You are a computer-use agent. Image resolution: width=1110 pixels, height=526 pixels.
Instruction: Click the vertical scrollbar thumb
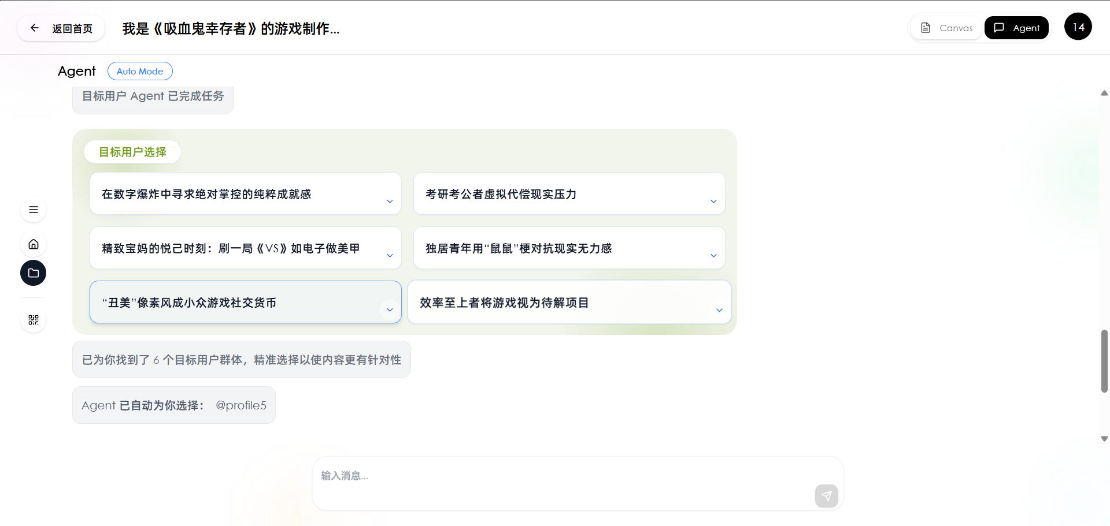[x=1104, y=361]
